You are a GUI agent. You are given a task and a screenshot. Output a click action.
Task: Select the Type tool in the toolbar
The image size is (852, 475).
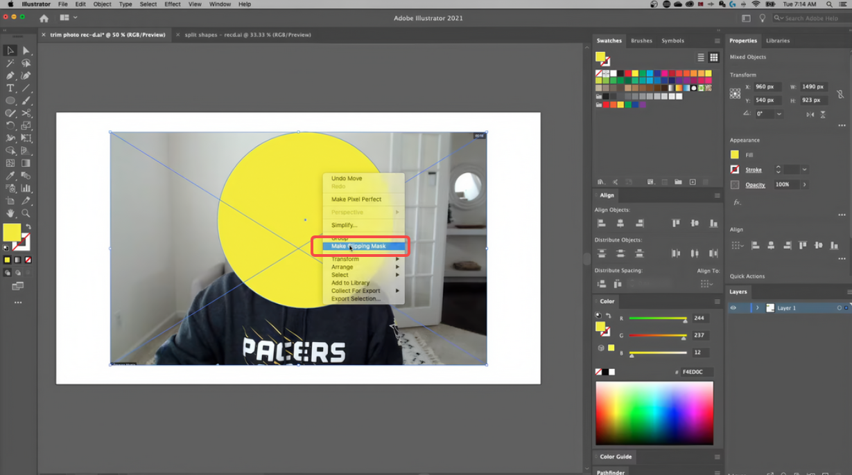(9, 89)
